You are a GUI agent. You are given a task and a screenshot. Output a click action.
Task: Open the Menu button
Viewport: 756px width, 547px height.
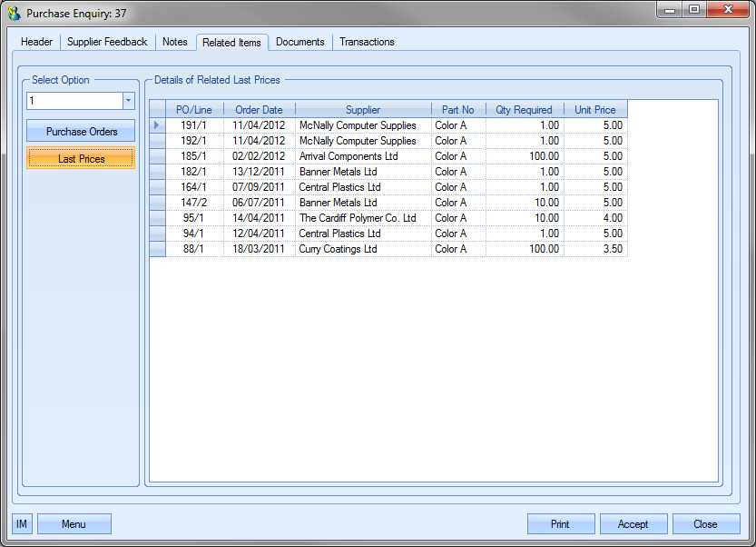(74, 524)
